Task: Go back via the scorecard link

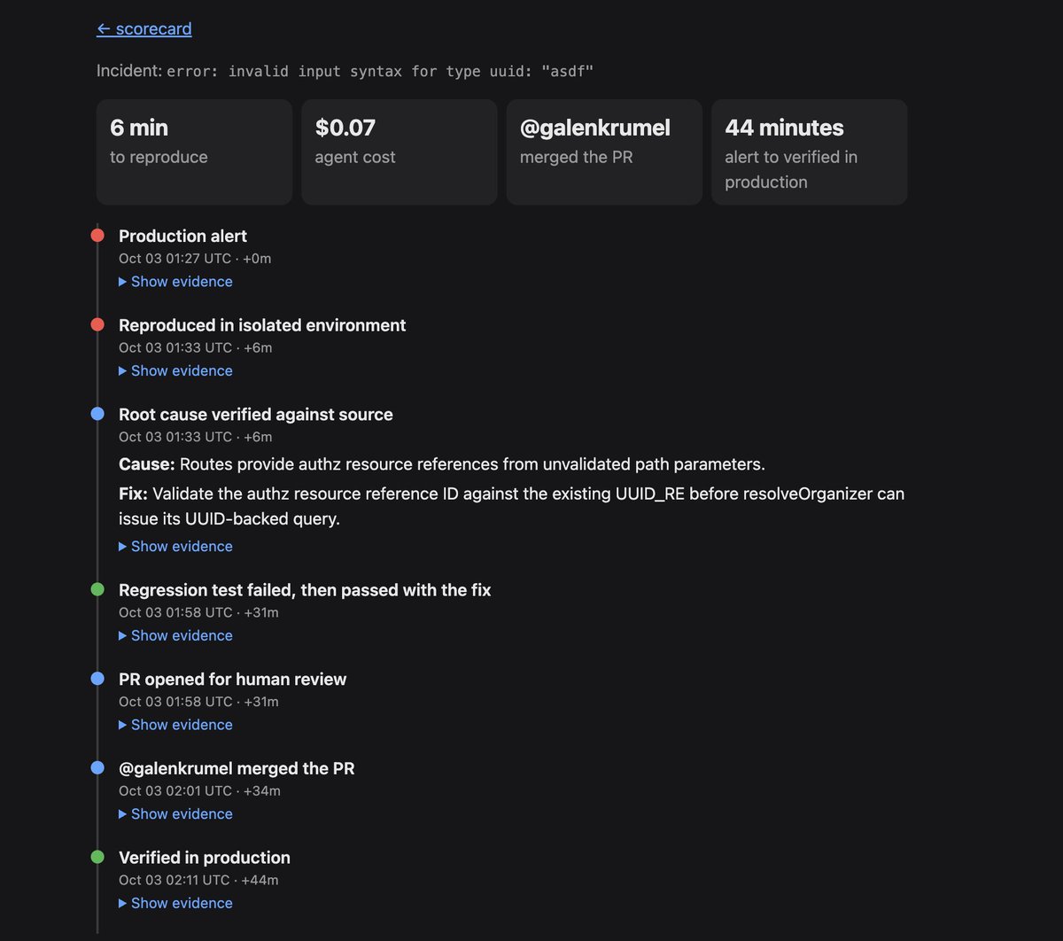Action: coord(144,28)
